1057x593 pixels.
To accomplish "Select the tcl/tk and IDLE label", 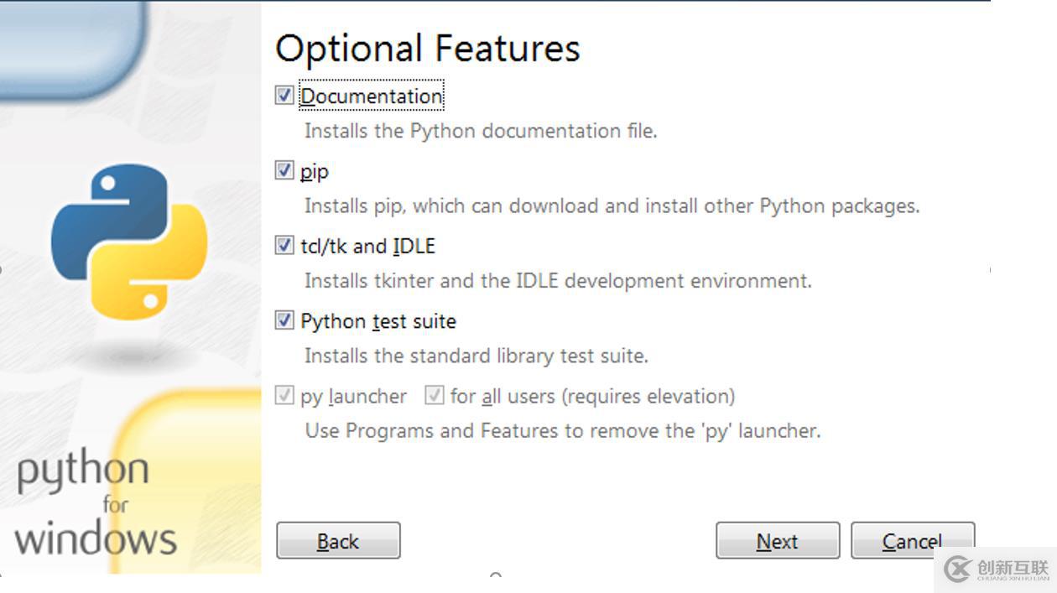I will coord(368,246).
